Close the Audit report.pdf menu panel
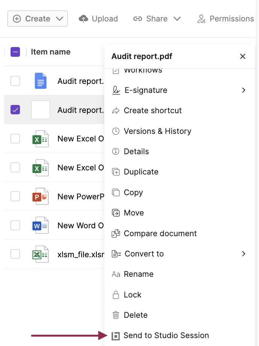 [243, 56]
